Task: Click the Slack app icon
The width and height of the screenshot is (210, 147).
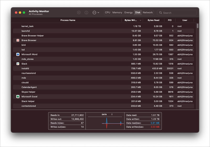Action: pos(18,64)
